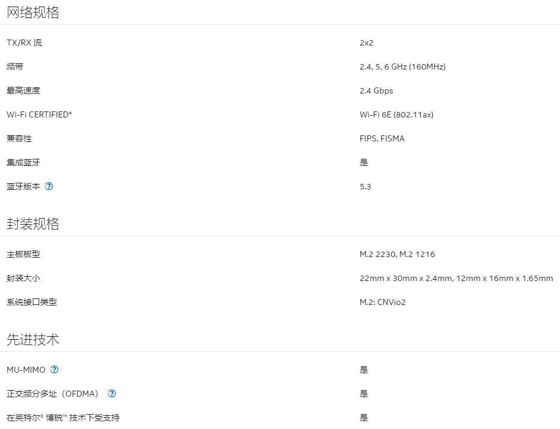Select the 网络规格 section heading

pyautogui.click(x=33, y=13)
